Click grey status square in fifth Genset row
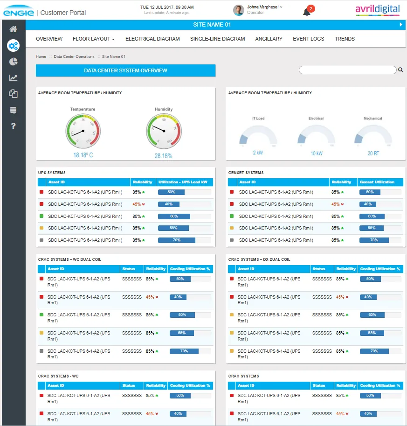Viewport: 407px width, 426px height. click(x=232, y=240)
